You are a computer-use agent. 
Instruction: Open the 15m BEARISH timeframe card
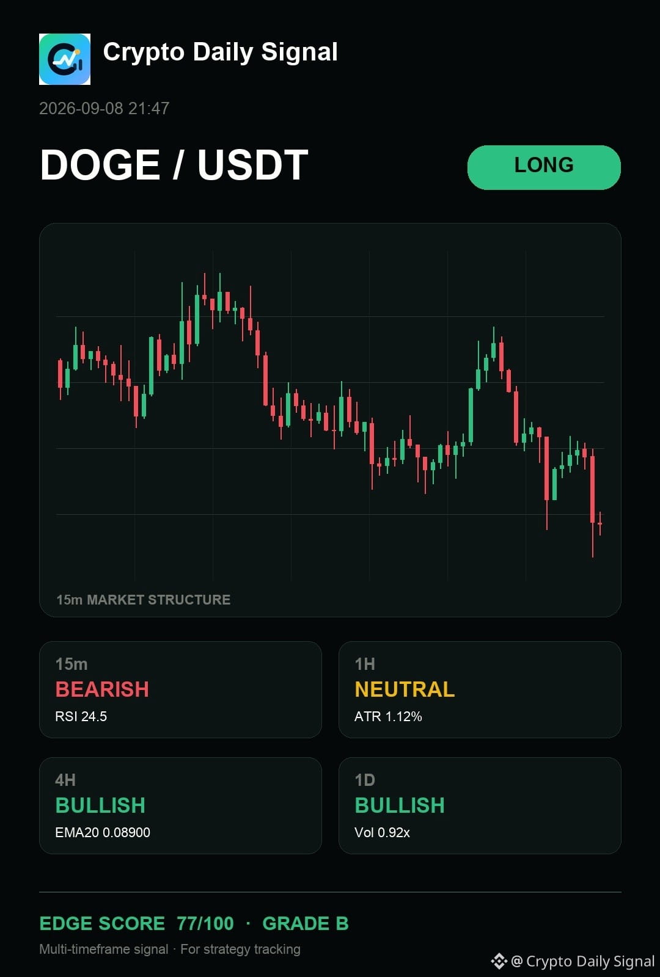click(x=180, y=689)
